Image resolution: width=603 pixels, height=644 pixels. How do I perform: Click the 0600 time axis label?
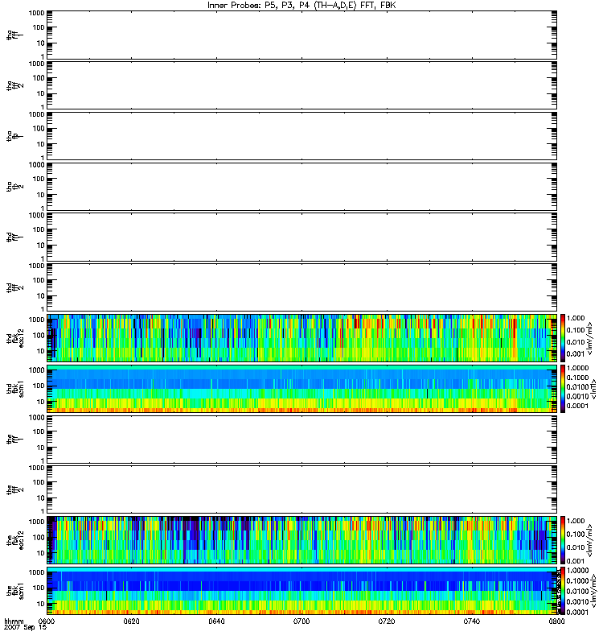(47, 621)
